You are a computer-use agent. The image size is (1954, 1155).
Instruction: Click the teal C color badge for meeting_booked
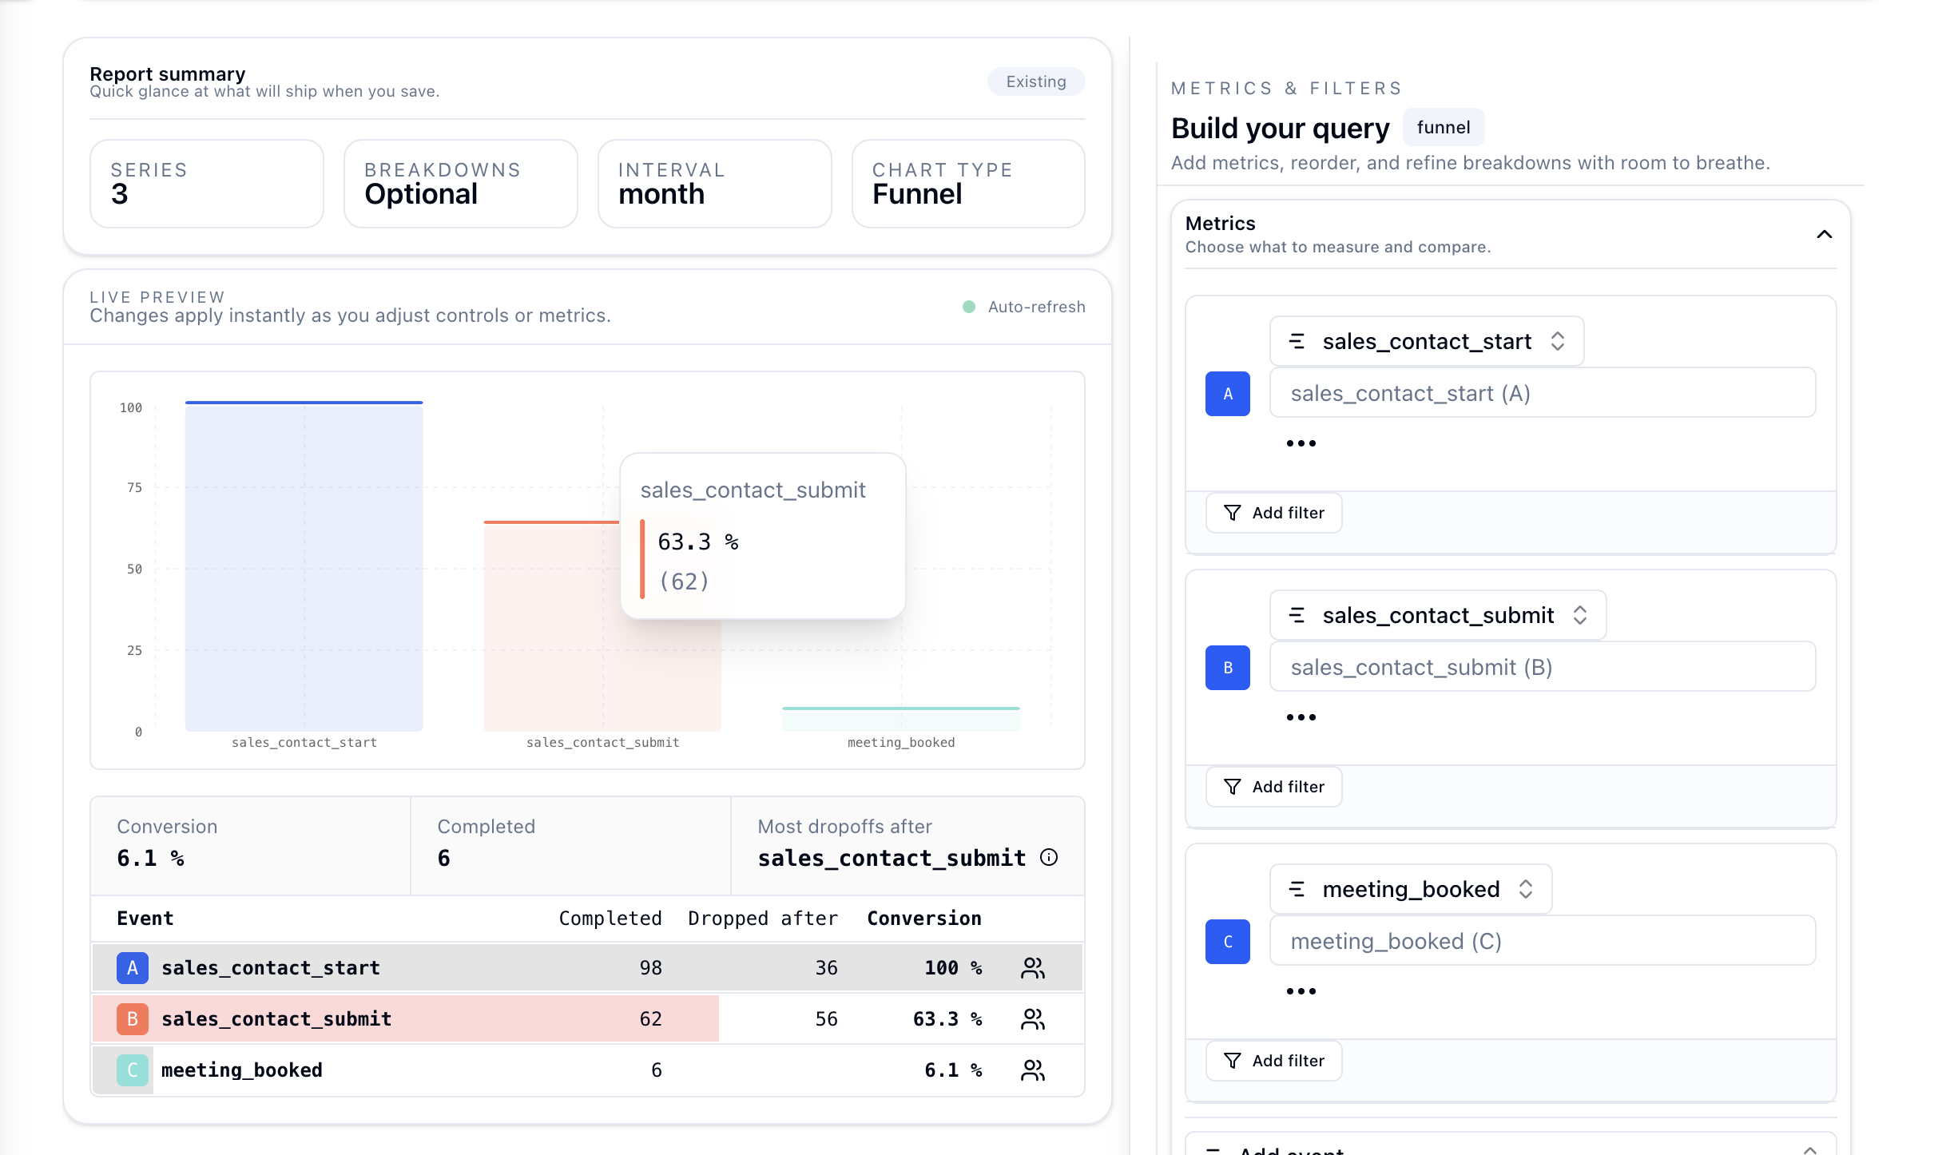[132, 1070]
